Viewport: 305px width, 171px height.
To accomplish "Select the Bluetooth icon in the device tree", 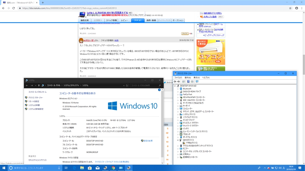I will click(x=181, y=88).
